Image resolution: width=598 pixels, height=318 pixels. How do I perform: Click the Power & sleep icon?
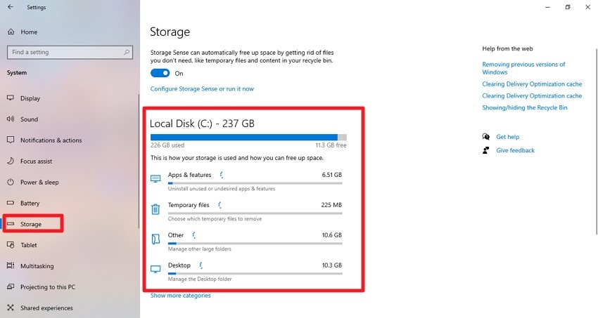point(11,183)
